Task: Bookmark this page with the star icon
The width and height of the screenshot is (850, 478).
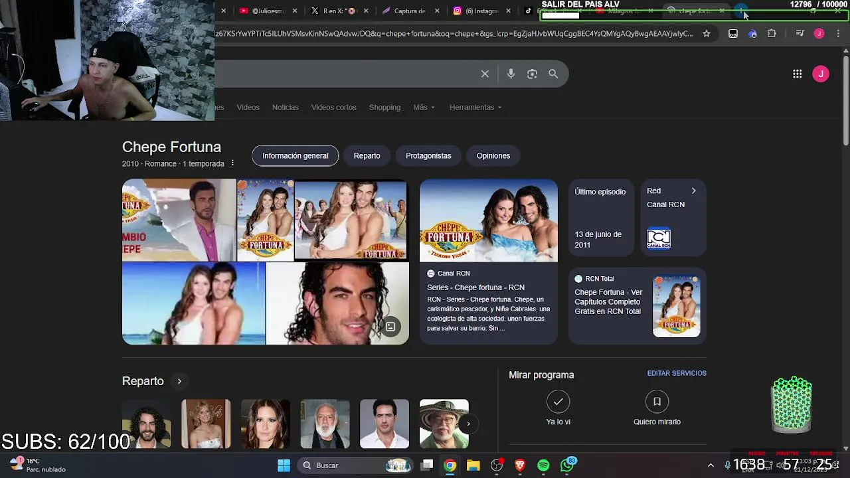Action: pos(707,33)
